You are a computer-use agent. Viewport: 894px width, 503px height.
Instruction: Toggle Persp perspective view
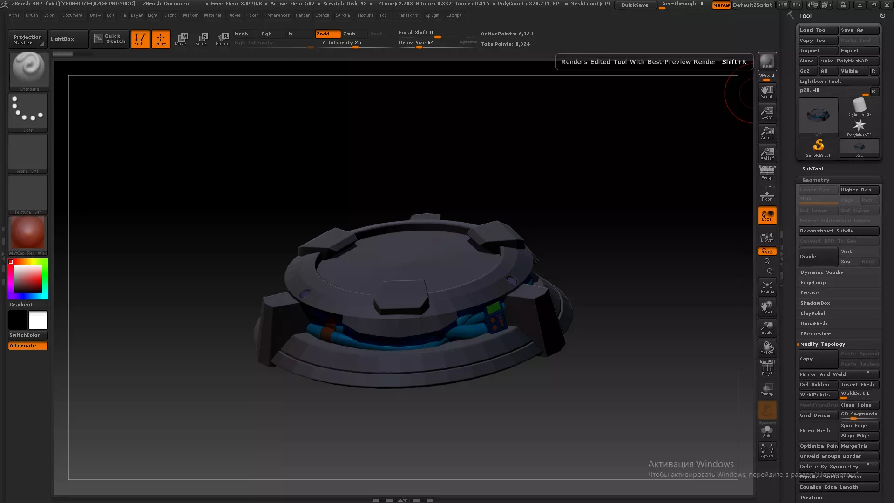click(x=767, y=173)
